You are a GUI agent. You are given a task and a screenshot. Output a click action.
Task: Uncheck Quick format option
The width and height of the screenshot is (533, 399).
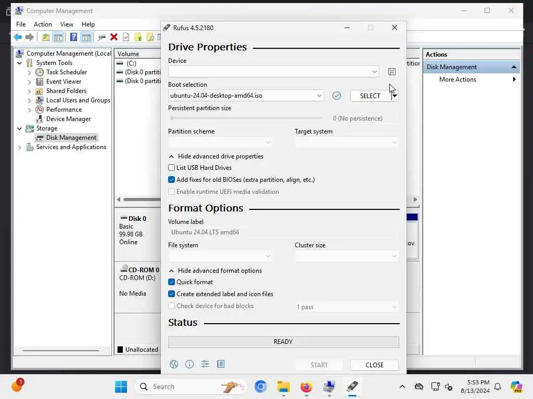point(172,282)
